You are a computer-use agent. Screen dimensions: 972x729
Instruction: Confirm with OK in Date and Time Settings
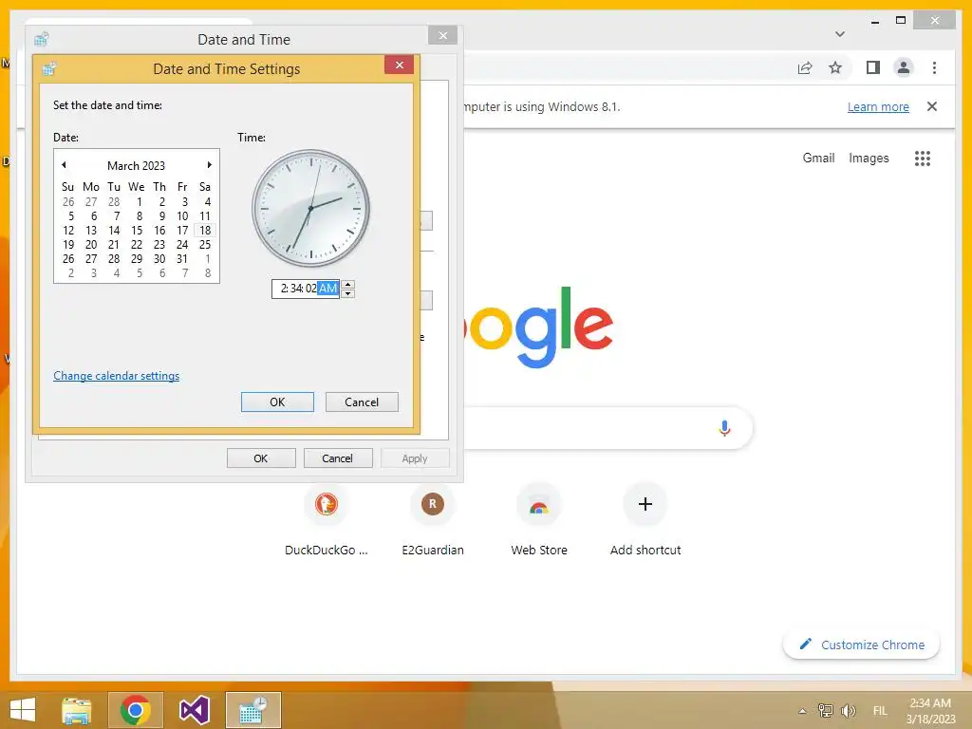click(277, 402)
